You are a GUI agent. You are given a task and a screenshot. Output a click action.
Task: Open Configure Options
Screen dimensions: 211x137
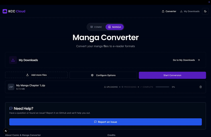(103, 75)
